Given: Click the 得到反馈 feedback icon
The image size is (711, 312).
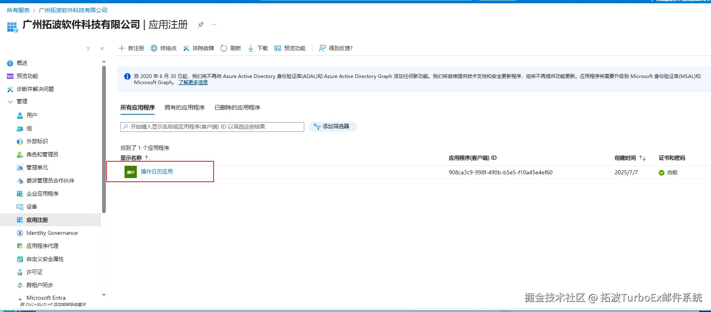Looking at the screenshot, I should point(322,48).
